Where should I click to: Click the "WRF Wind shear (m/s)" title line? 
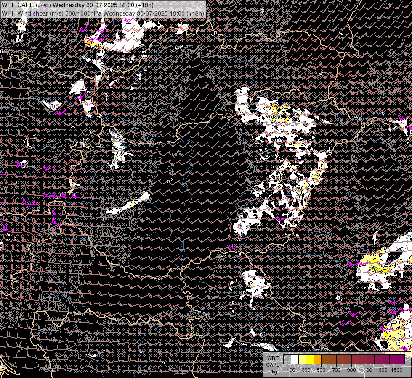(103, 13)
